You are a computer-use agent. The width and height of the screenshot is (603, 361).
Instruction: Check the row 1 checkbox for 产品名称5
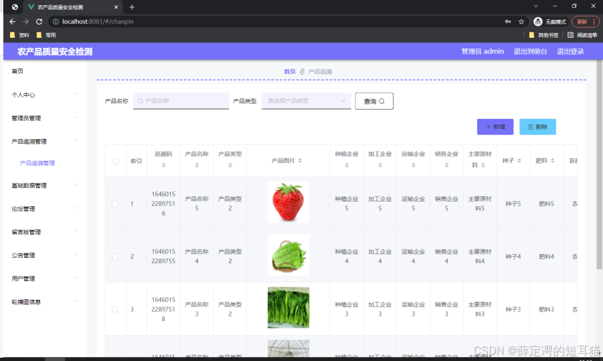point(115,203)
